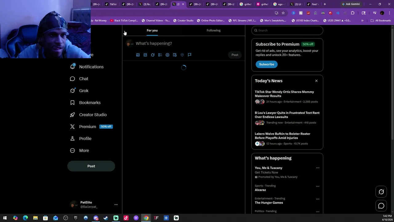The width and height of the screenshot is (394, 222).
Task: Open File Explorer from the taskbar
Action: click(35, 218)
